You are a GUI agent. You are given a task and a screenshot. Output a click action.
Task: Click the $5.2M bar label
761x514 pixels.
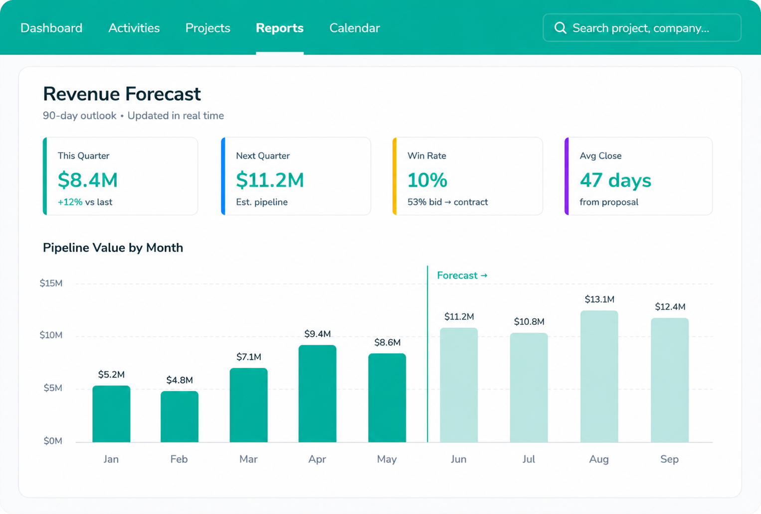click(111, 375)
